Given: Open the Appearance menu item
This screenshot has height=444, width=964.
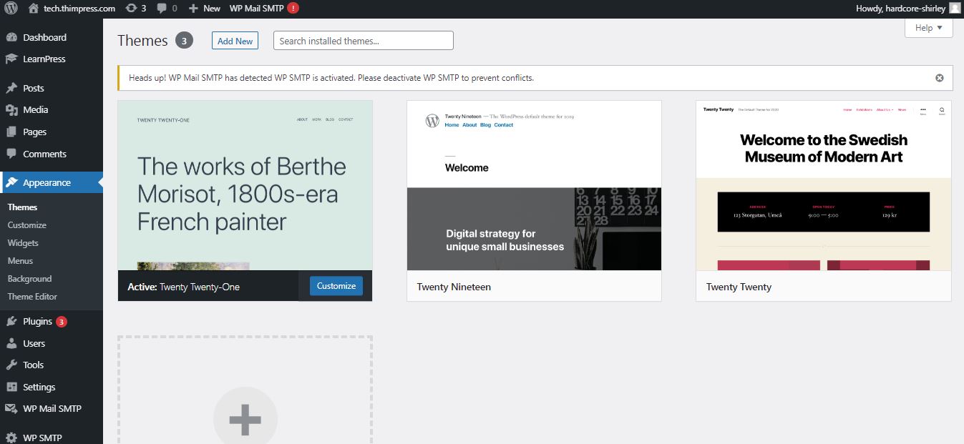Looking at the screenshot, I should [52, 183].
